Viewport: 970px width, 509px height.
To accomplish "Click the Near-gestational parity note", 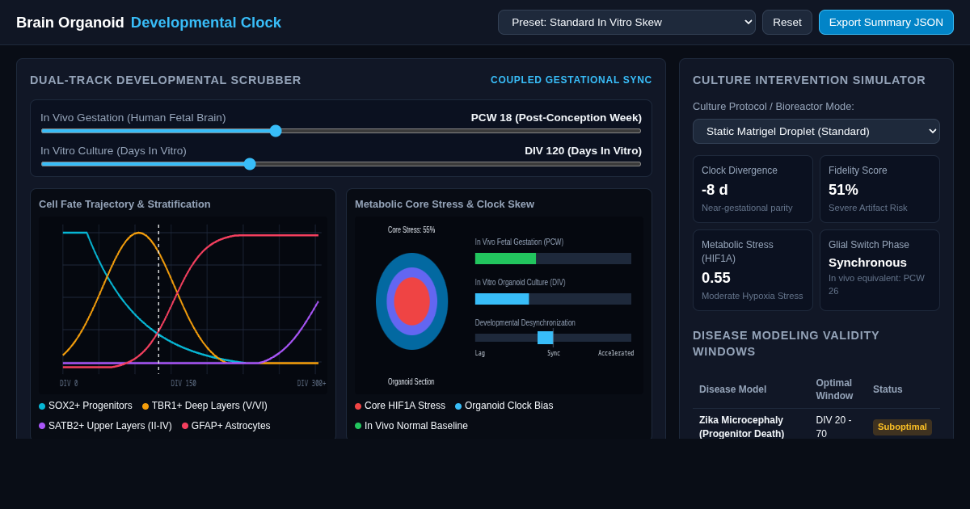I will coord(747,208).
